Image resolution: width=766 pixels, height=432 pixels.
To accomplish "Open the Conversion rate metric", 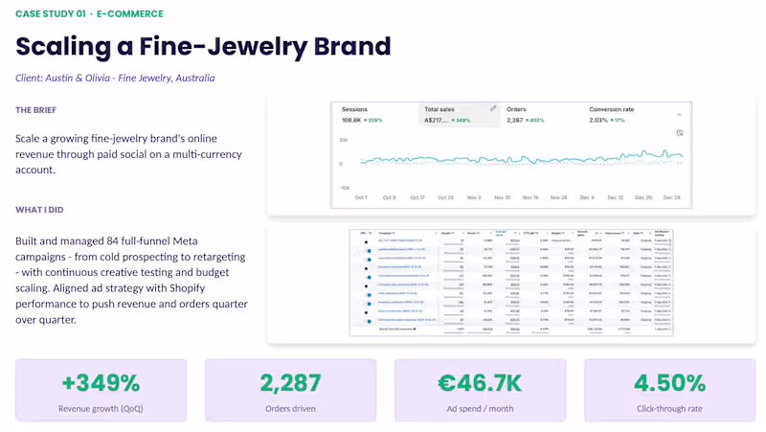I will (x=624, y=115).
